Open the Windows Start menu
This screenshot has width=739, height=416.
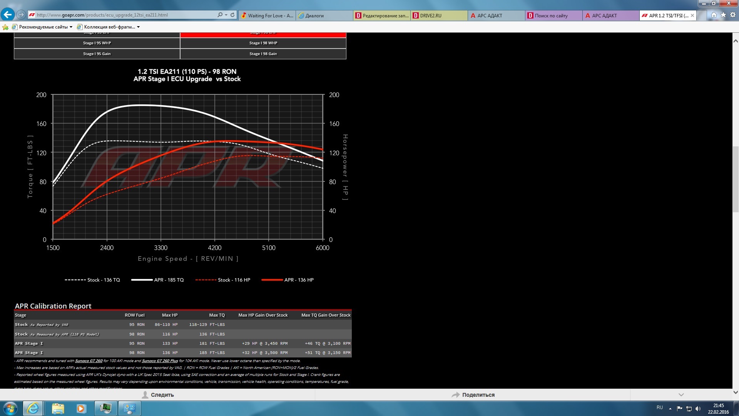pos(10,408)
